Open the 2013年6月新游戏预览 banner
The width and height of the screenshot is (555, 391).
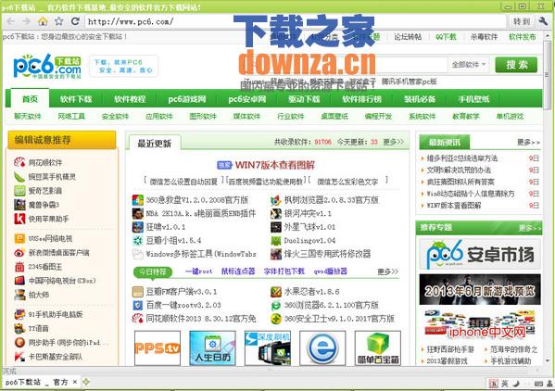click(x=480, y=289)
